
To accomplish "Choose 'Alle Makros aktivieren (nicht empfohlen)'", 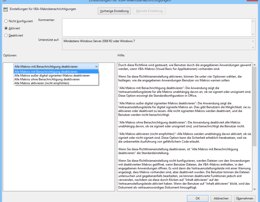I will coord(56,83).
